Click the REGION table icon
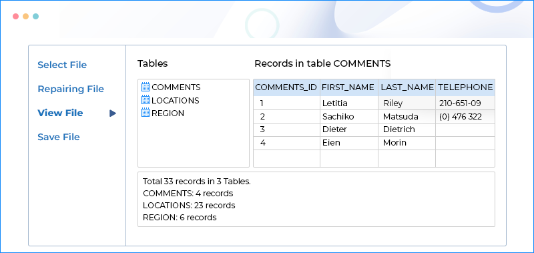This screenshot has width=534, height=253. pos(146,113)
